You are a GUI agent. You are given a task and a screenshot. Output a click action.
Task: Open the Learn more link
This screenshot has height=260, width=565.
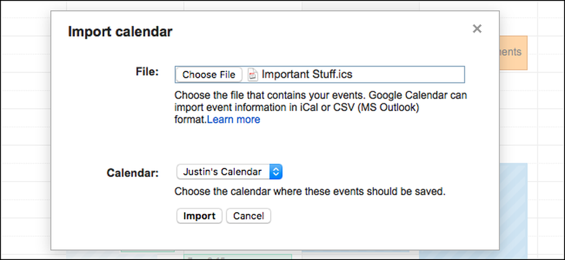point(233,120)
